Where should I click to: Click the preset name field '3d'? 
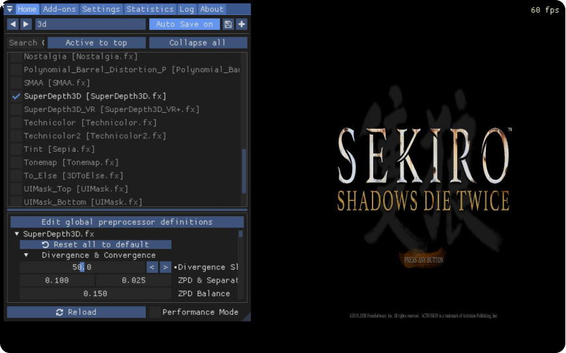point(91,24)
